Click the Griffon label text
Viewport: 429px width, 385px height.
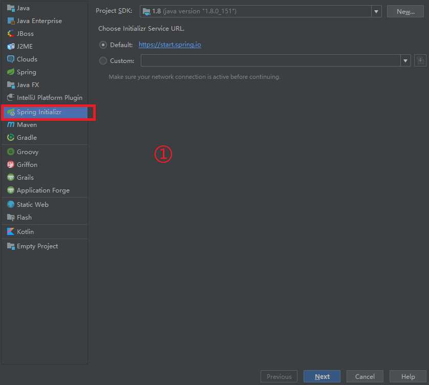tap(27, 164)
